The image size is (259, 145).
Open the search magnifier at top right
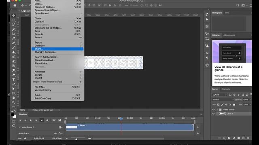click(x=238, y=5)
